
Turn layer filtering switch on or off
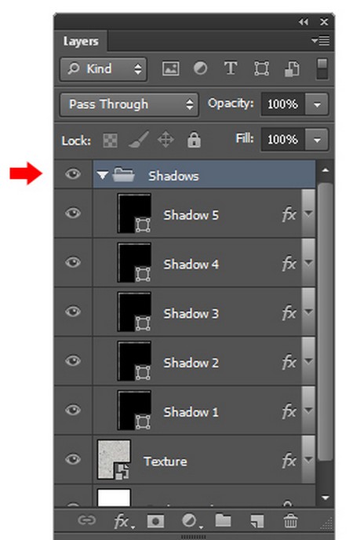pos(322,68)
